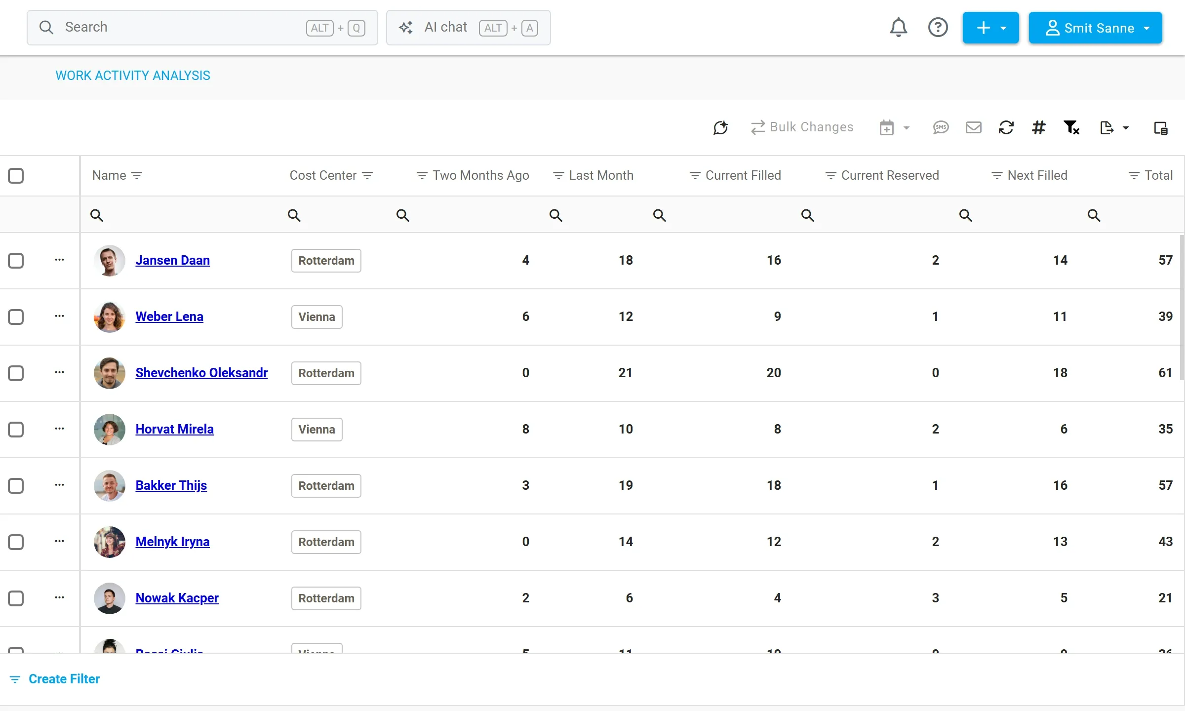Click the refresh table icon
Image resolution: width=1185 pixels, height=711 pixels.
click(x=1006, y=127)
